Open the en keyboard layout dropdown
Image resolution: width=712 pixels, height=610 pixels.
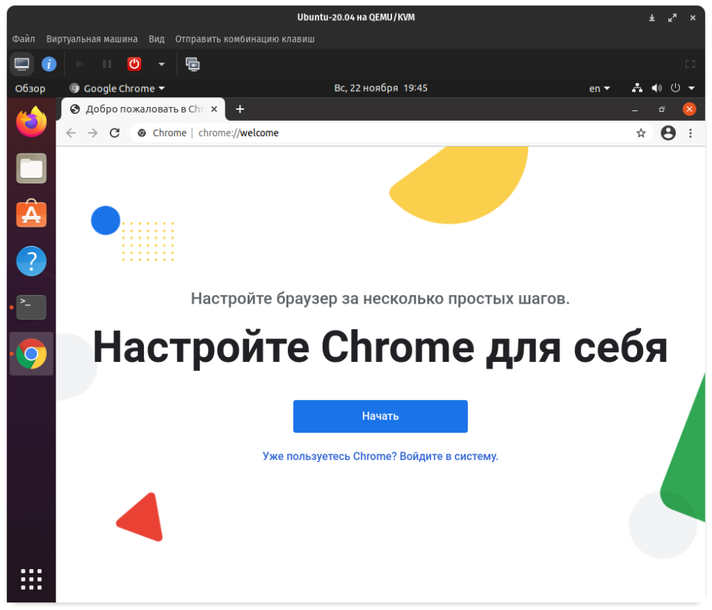(x=599, y=88)
